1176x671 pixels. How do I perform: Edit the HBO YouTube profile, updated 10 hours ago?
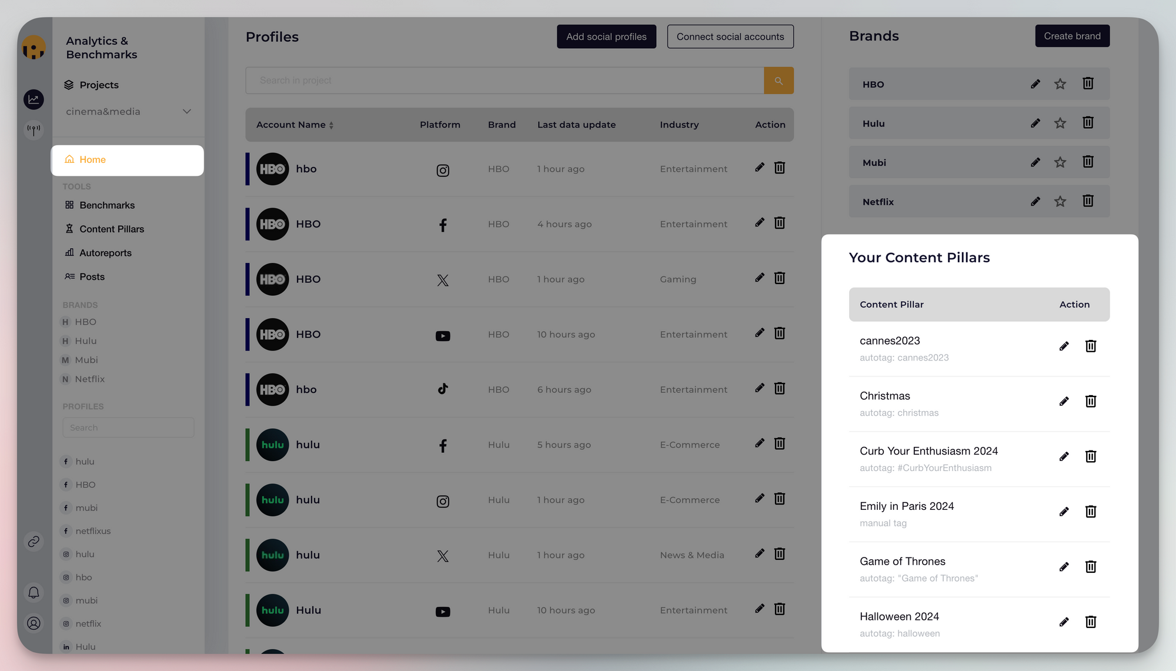click(x=760, y=333)
